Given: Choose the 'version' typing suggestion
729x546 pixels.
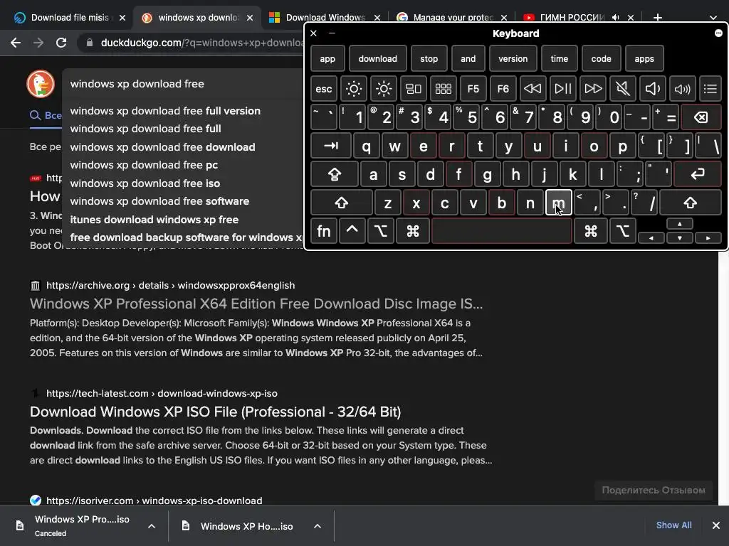Looking at the screenshot, I should pos(513,58).
